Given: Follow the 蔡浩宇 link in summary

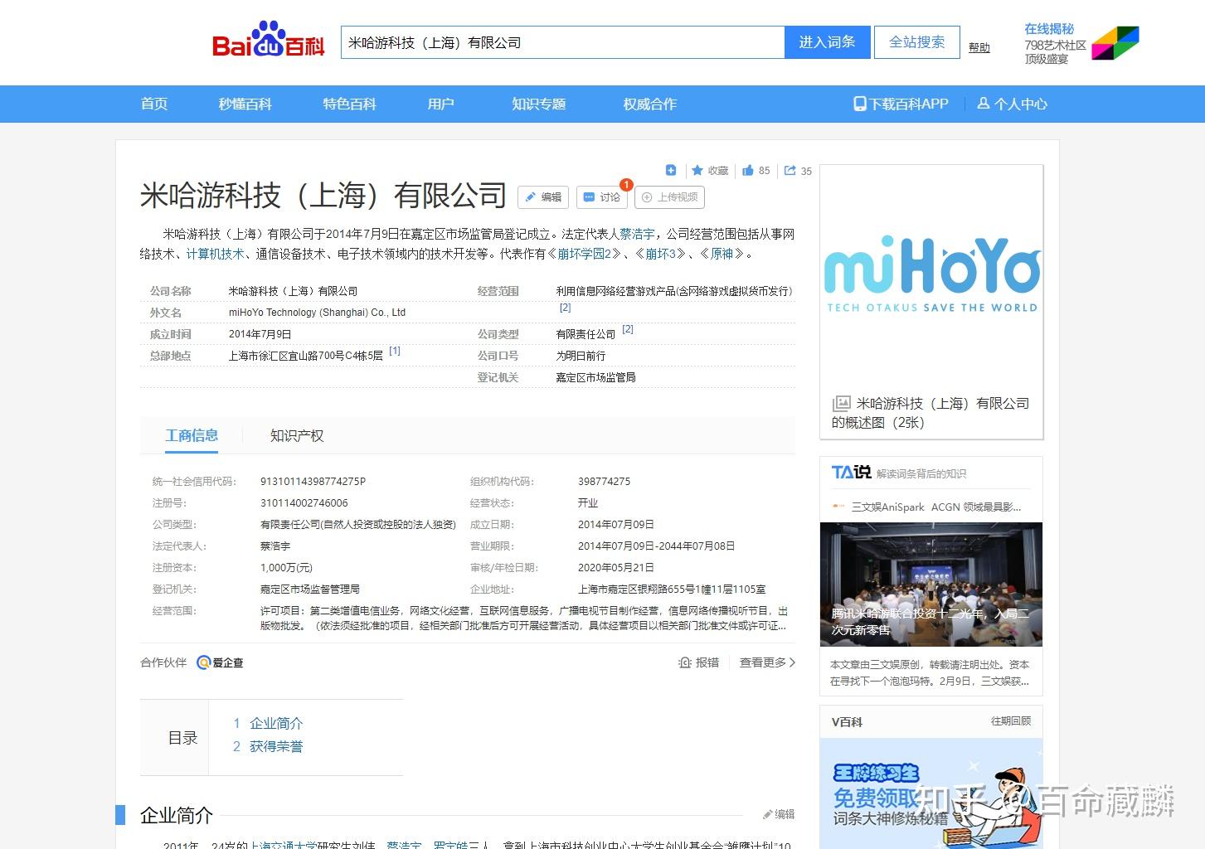Looking at the screenshot, I should pos(637,234).
